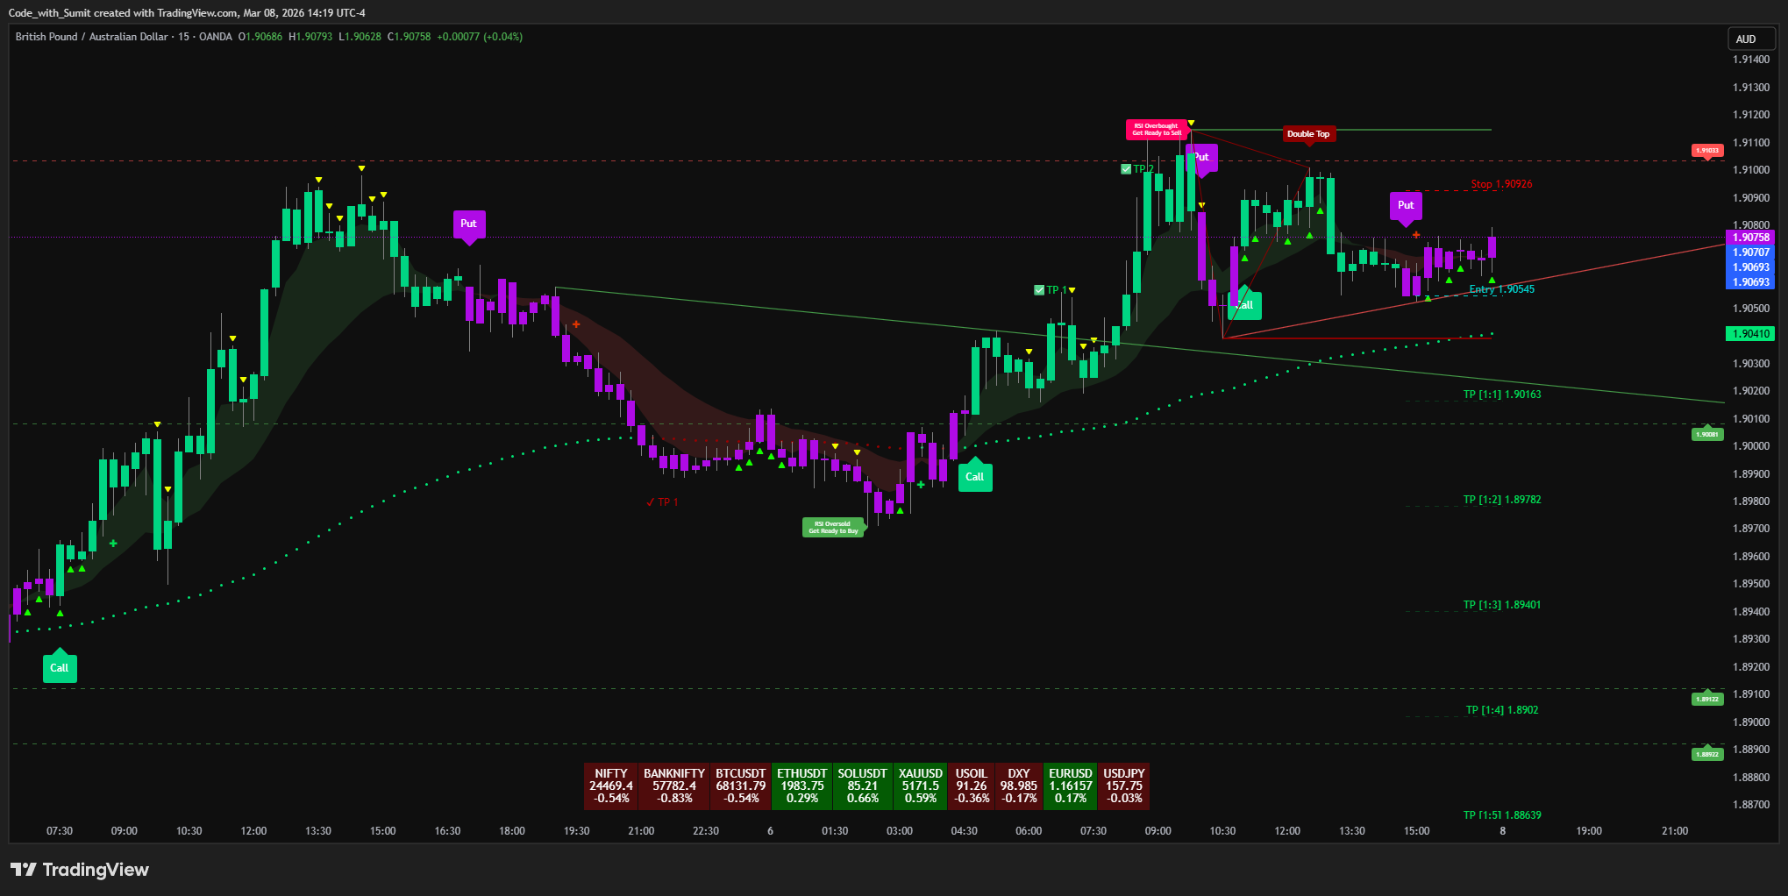
Task: Select the BTCUSDT cell in ticker table
Action: click(740, 786)
